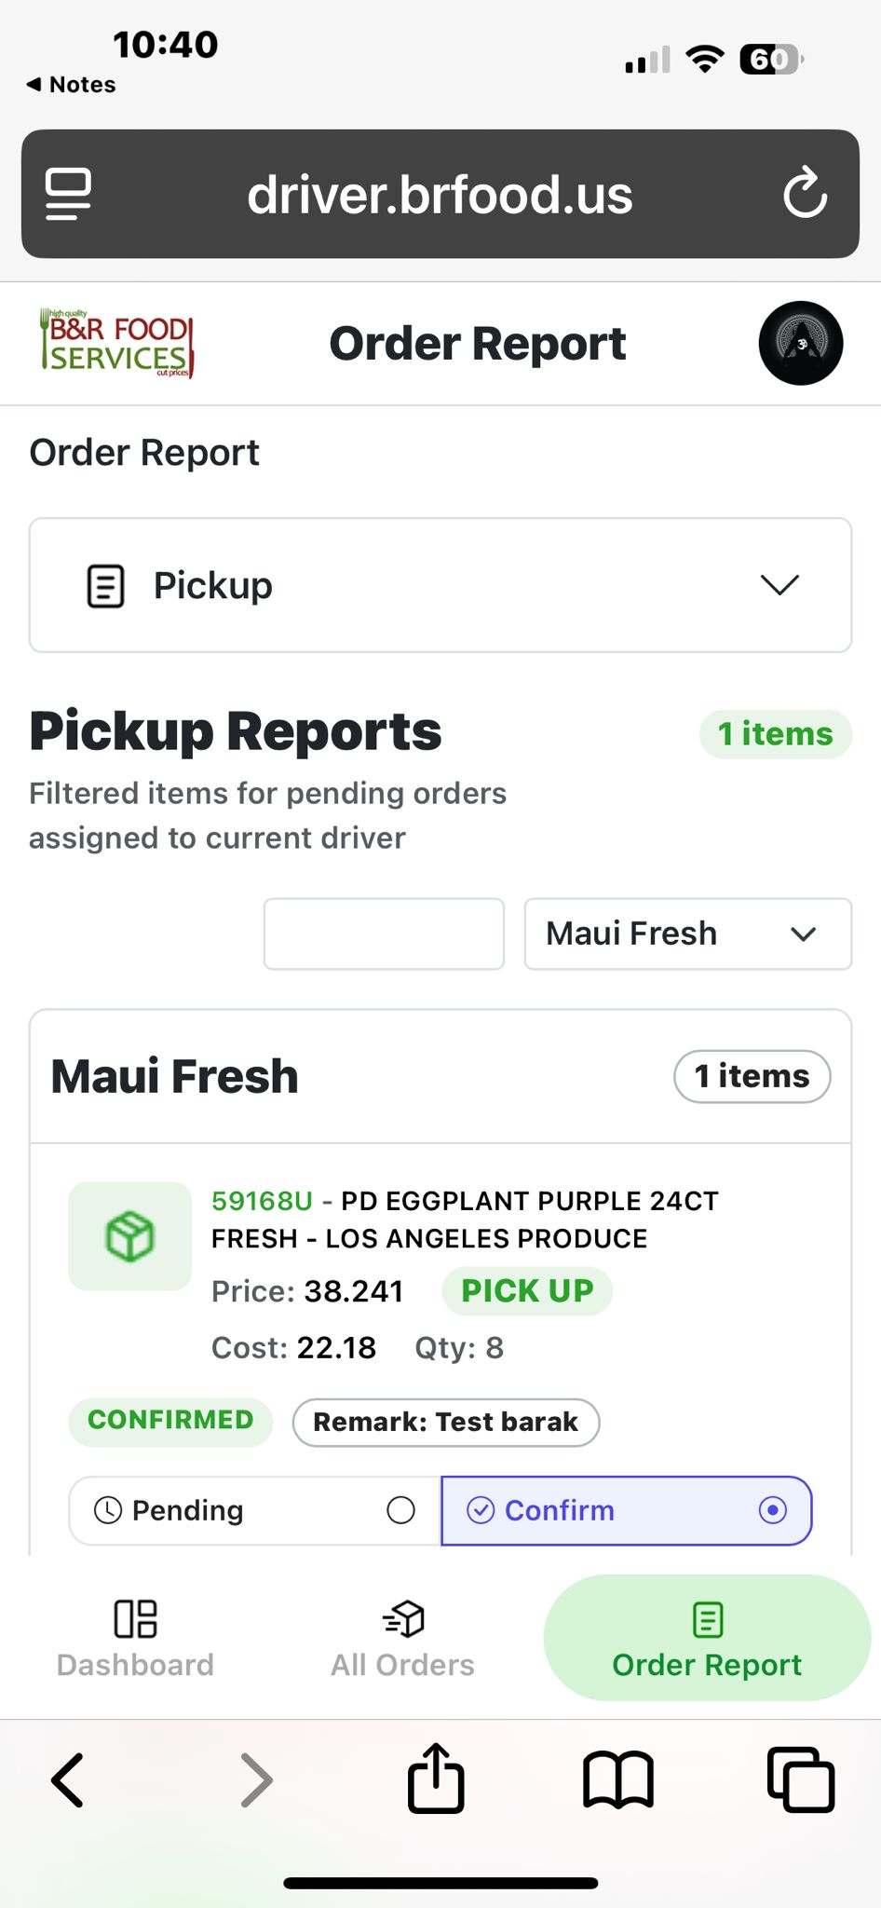881x1908 pixels.
Task: Open the Order Report tab
Action: (x=707, y=1639)
